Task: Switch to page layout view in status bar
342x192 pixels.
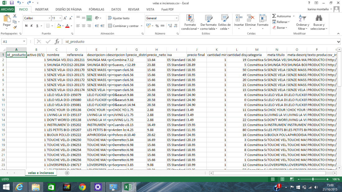Action: [x=282, y=179]
